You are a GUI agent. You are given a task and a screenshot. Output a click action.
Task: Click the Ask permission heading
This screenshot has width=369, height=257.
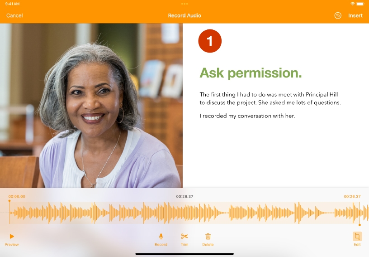251,73
